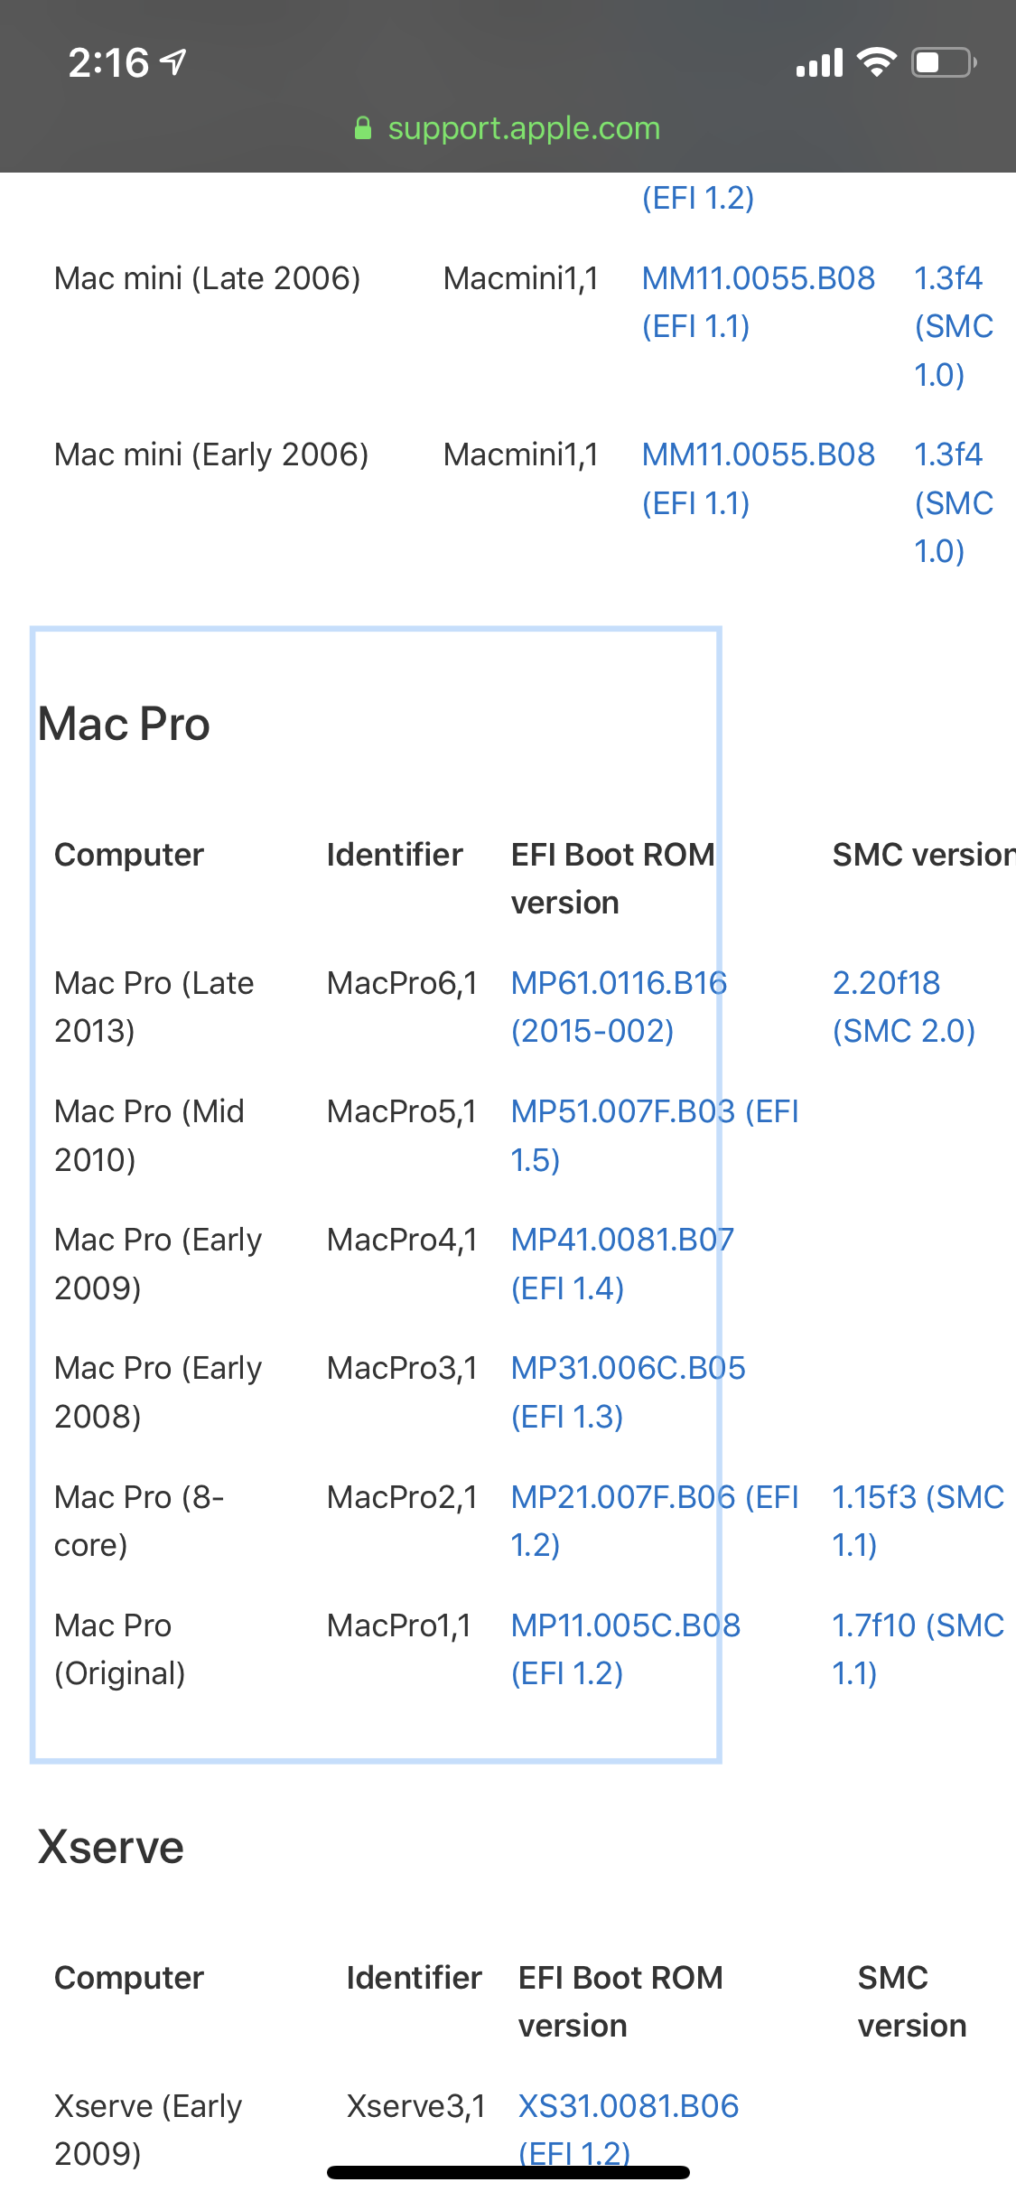Tap the cellular signal bars icon

[x=819, y=63]
